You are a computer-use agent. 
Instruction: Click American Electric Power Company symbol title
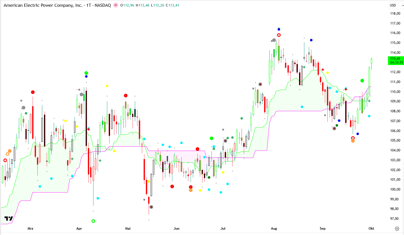click(43, 5)
